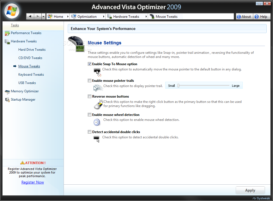Open CD/DVD Tweaks
273x201 pixels.
point(30,58)
